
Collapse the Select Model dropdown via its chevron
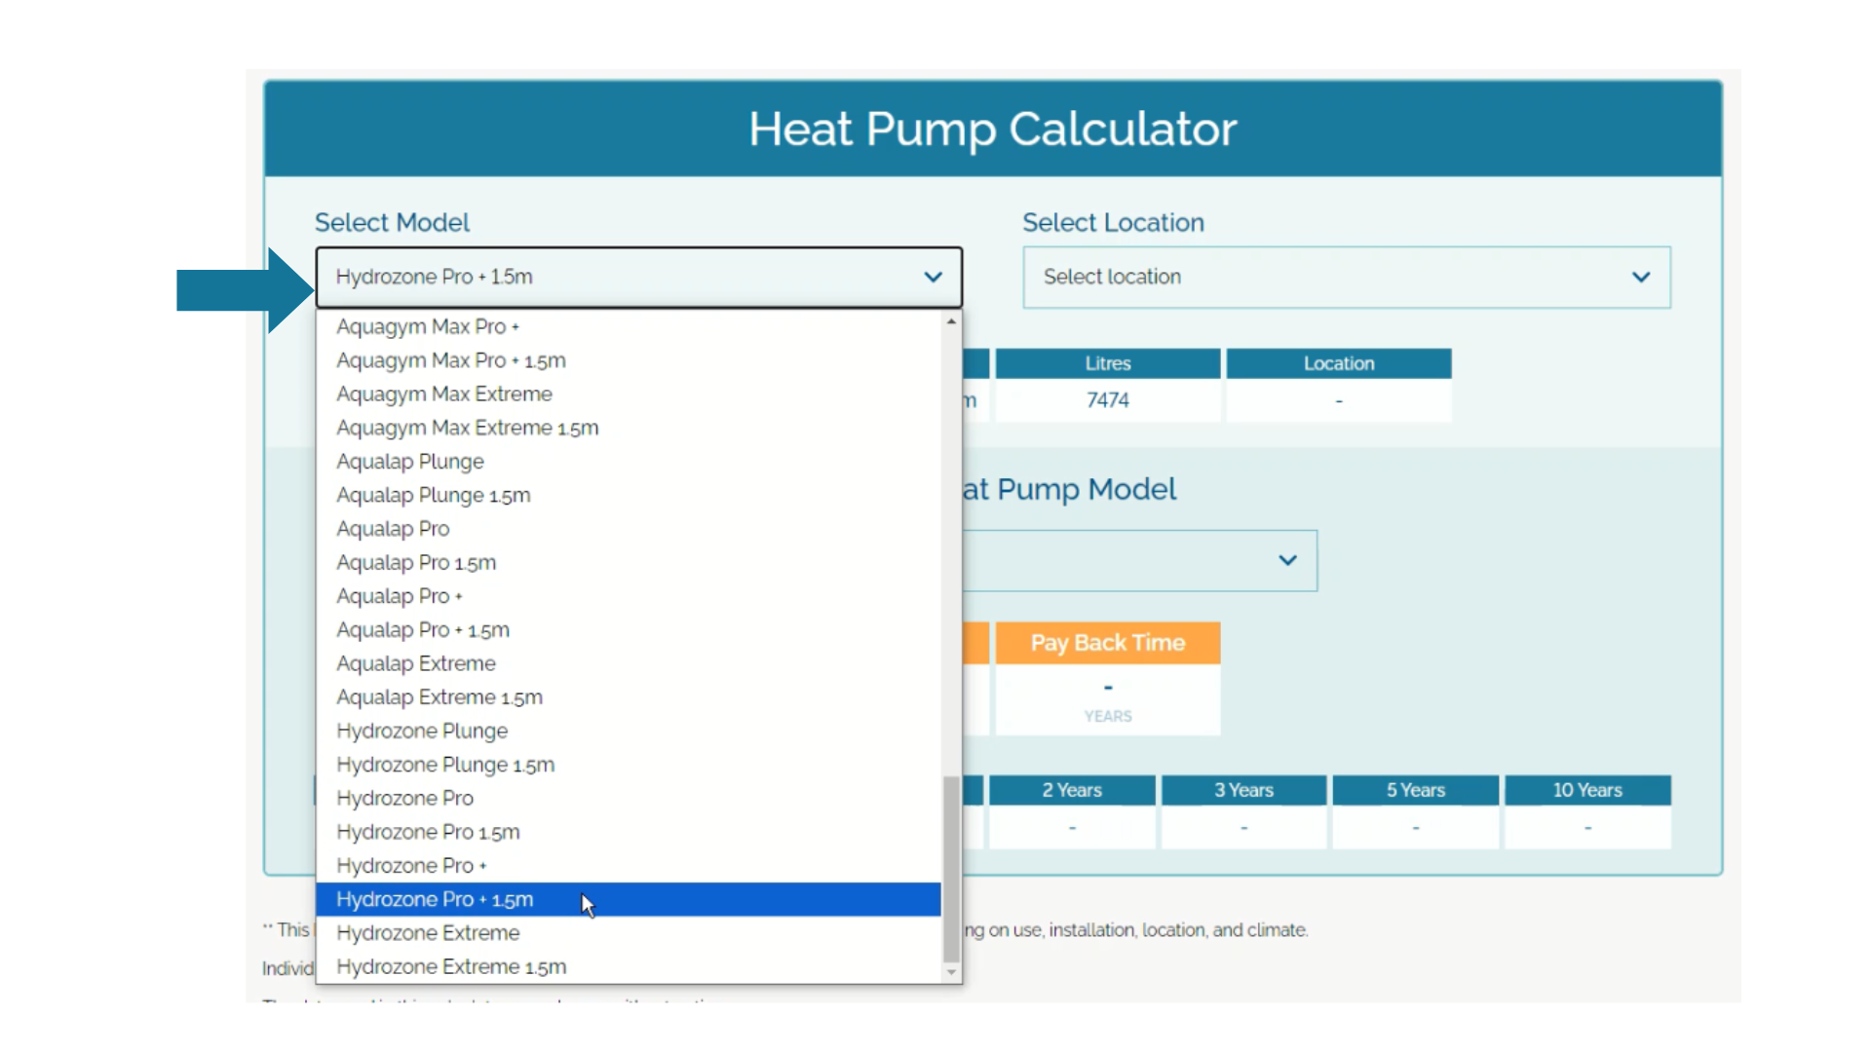coord(932,277)
